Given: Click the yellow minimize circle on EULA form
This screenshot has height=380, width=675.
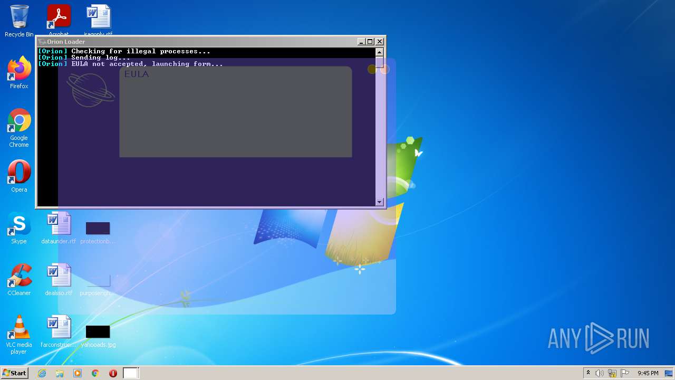Looking at the screenshot, I should click(372, 69).
